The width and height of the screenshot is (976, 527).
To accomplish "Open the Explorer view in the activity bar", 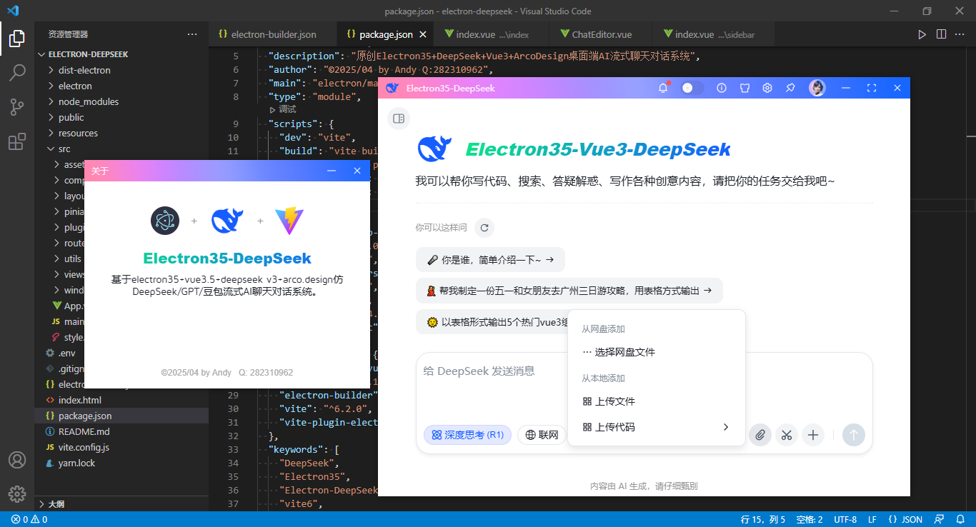I will pyautogui.click(x=17, y=39).
